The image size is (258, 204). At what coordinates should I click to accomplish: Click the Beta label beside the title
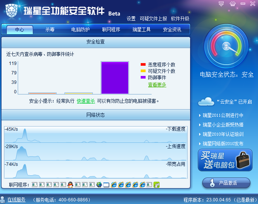point(114,14)
